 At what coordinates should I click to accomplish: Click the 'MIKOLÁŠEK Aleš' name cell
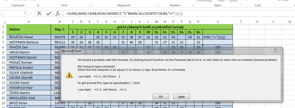29,98
